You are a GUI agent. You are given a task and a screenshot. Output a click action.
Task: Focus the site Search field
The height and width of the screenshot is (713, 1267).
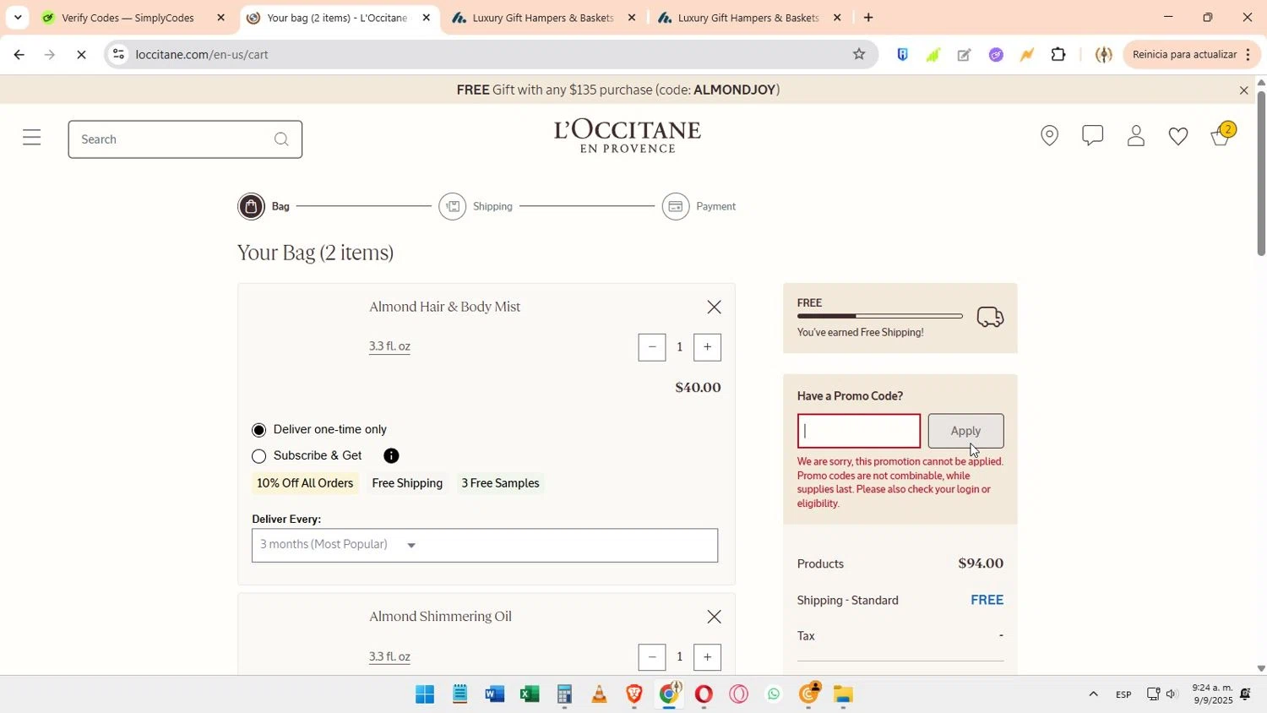point(185,139)
